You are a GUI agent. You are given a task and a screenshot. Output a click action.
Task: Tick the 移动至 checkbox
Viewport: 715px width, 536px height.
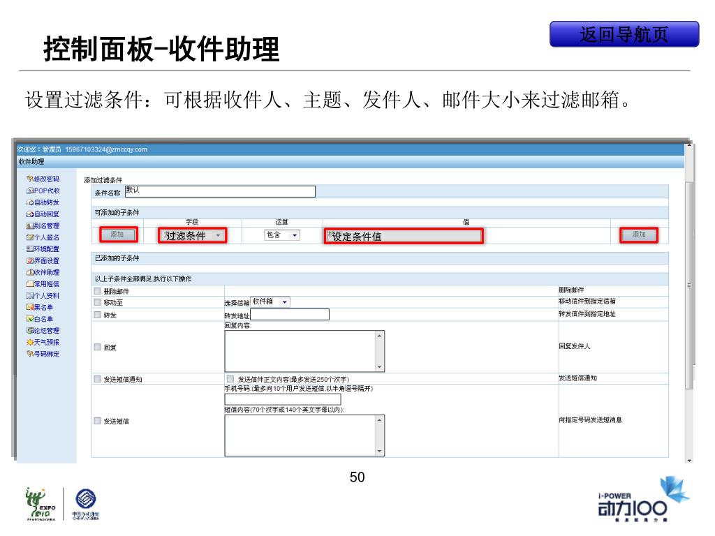point(98,302)
